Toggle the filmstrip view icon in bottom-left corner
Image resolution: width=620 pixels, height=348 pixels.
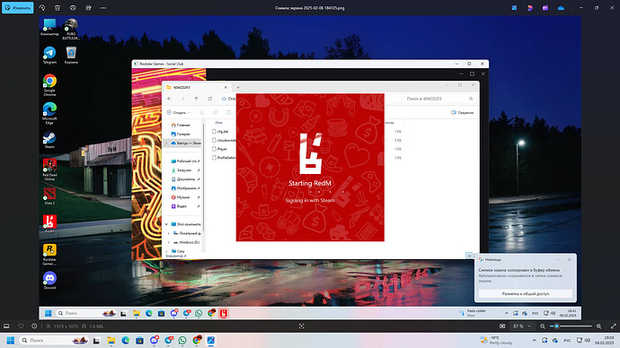(x=6, y=326)
